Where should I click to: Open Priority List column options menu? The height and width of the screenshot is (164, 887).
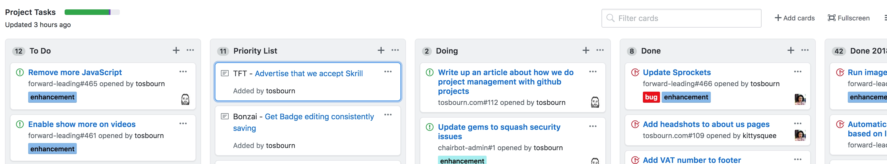tap(395, 50)
